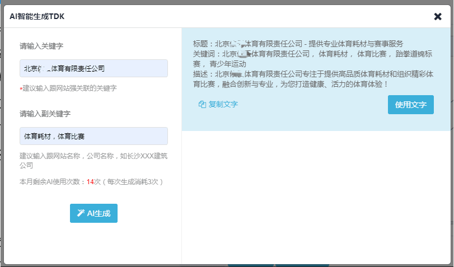
Task: Focus the sub-keyword field containing 体育耗材，体育比赛
Action: click(x=93, y=136)
